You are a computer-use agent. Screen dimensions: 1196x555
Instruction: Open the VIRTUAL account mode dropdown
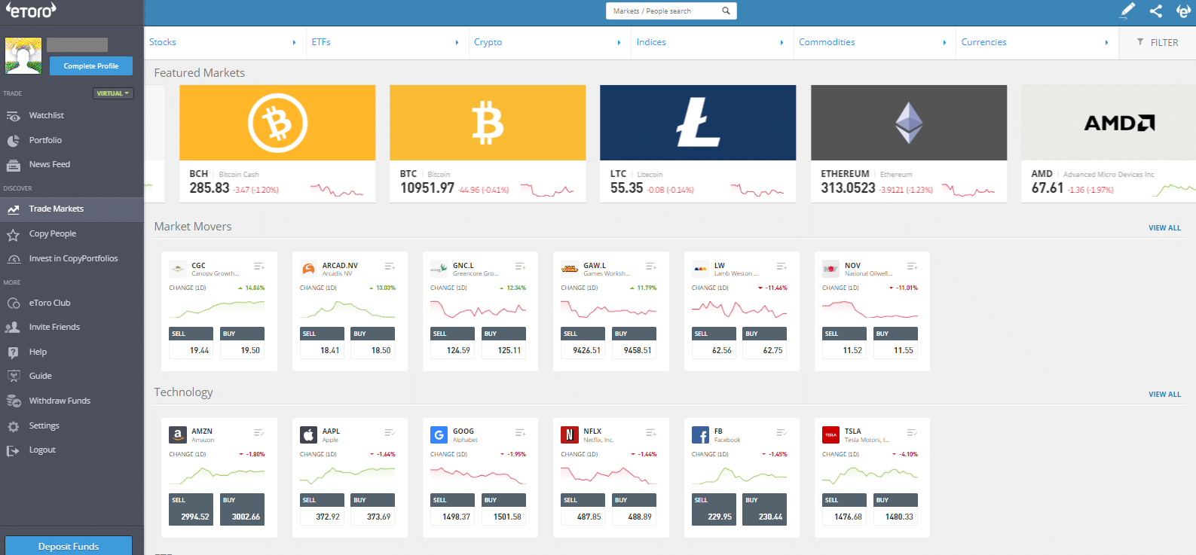113,93
